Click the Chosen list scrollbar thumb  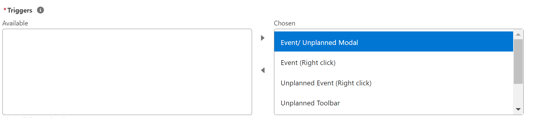click(518, 61)
